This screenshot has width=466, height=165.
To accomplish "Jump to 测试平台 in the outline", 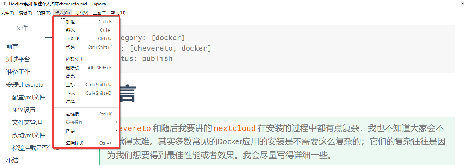I will [x=18, y=59].
